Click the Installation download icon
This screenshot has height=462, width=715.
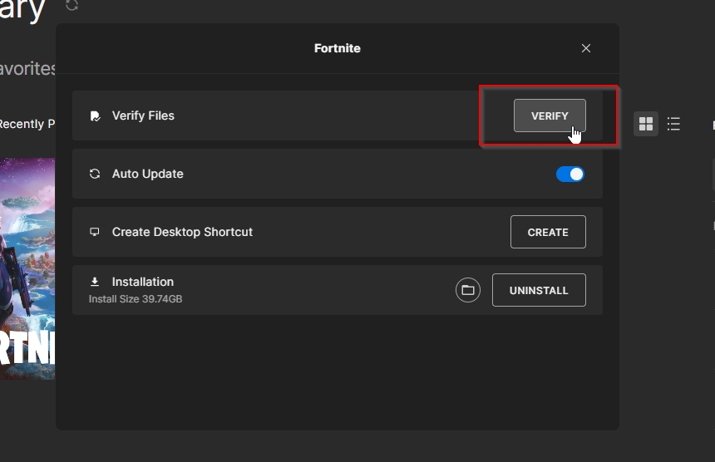click(95, 282)
